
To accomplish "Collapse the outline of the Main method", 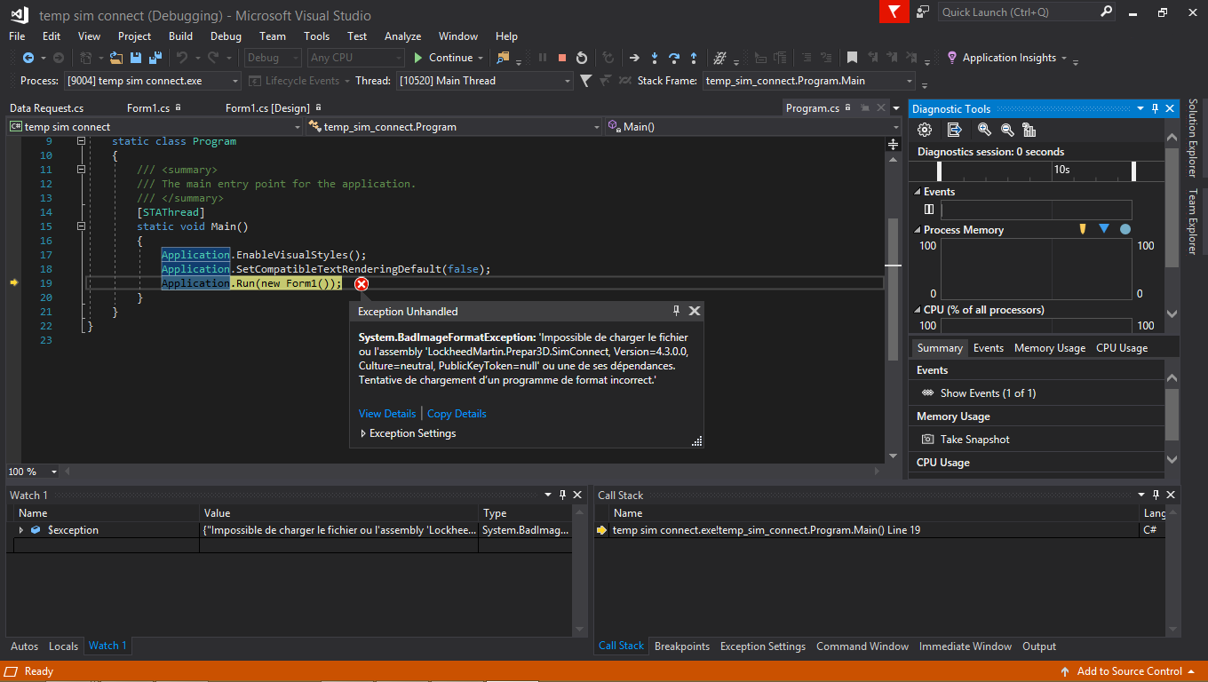I will pyautogui.click(x=81, y=226).
